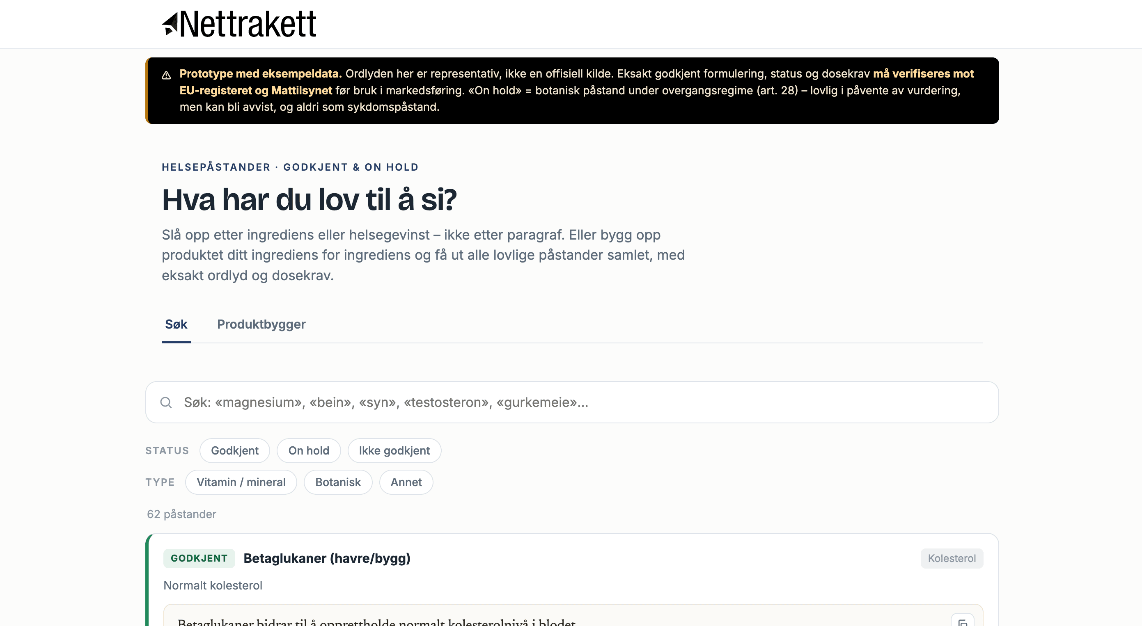
Task: Filter by Annet type
Action: pyautogui.click(x=406, y=482)
